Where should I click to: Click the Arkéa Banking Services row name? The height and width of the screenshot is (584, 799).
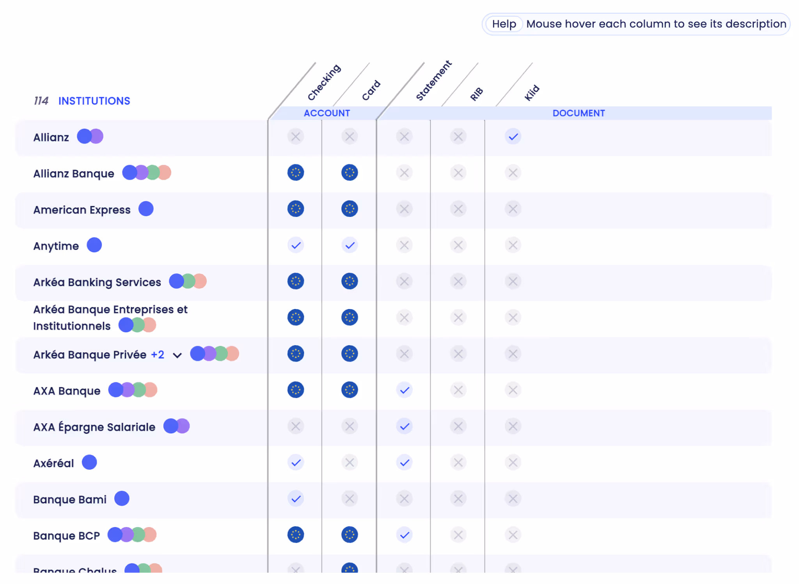(x=97, y=282)
